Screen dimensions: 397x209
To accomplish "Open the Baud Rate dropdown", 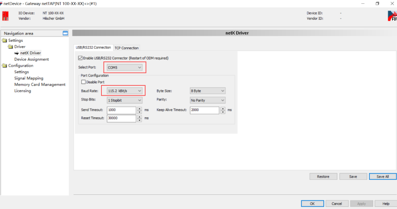I will [124, 91].
